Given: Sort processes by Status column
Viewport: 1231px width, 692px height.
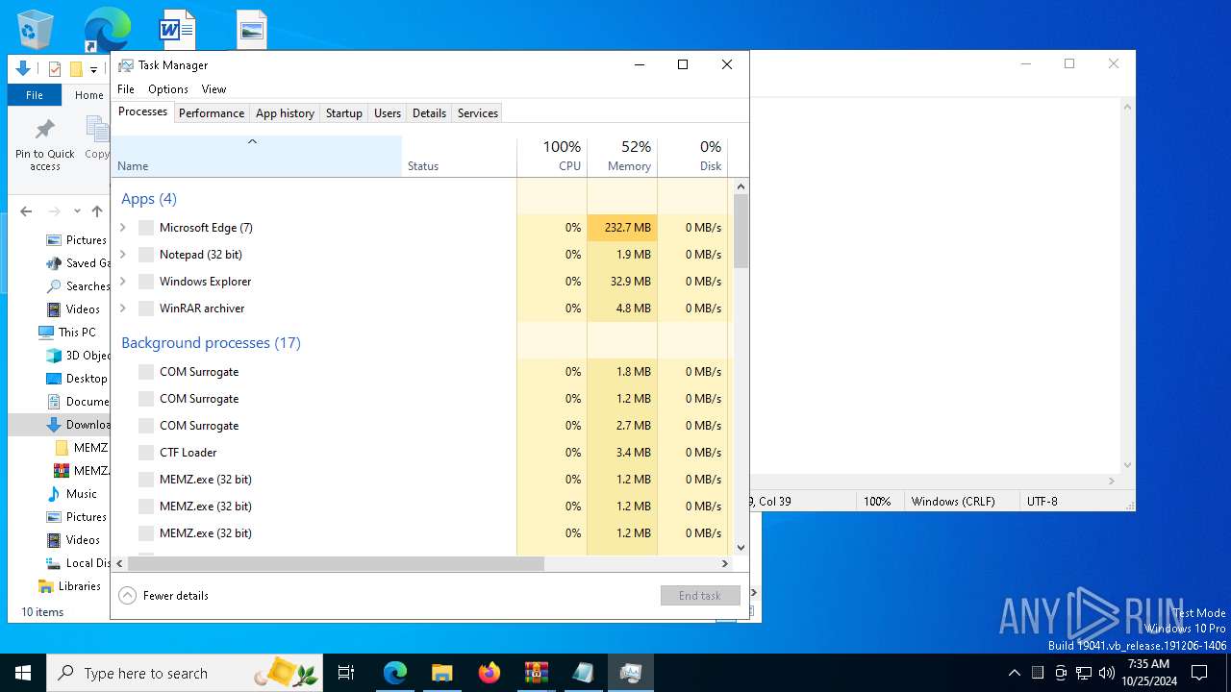Looking at the screenshot, I should point(460,157).
